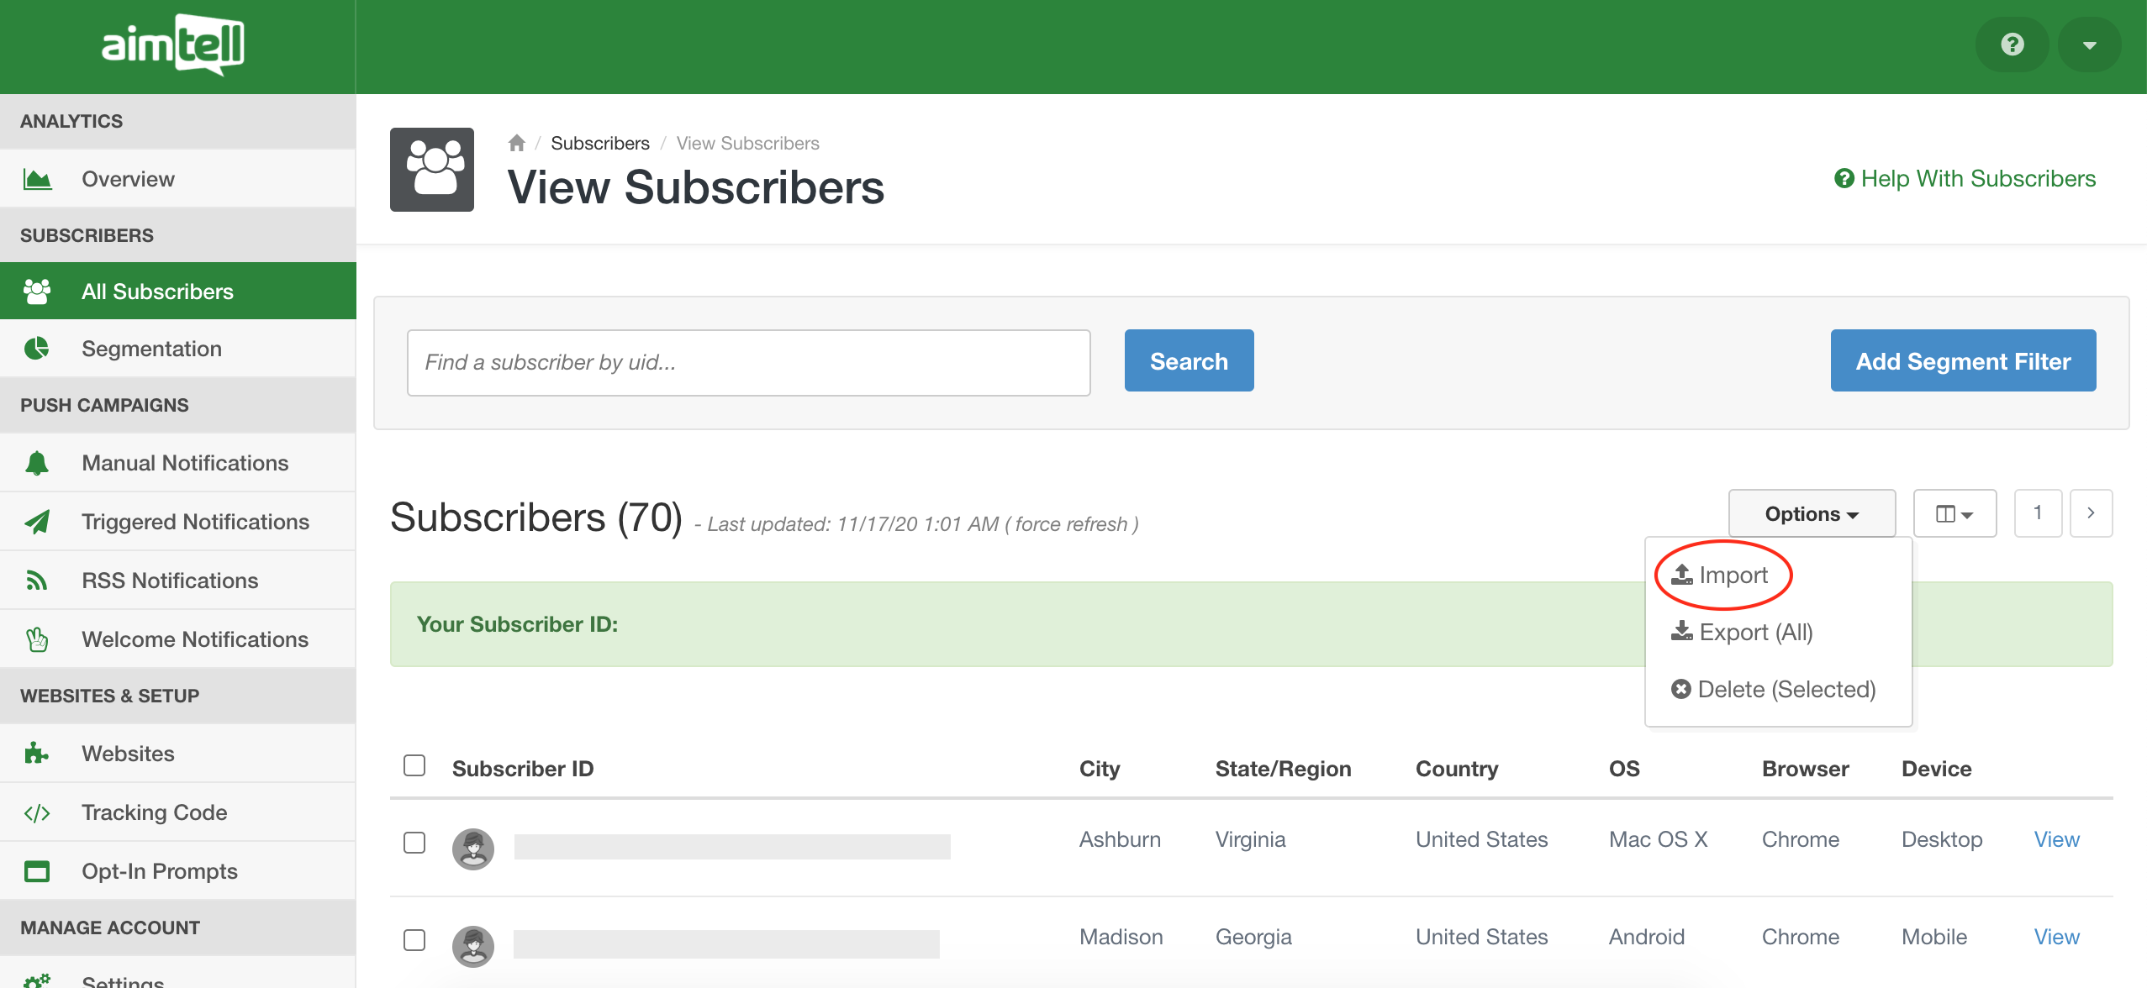
Task: Check the Madison subscriber row checkbox
Action: coord(414,940)
